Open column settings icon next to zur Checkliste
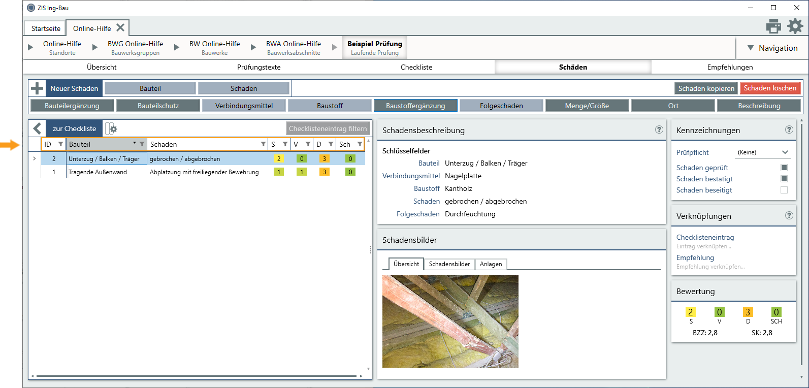 tap(111, 129)
